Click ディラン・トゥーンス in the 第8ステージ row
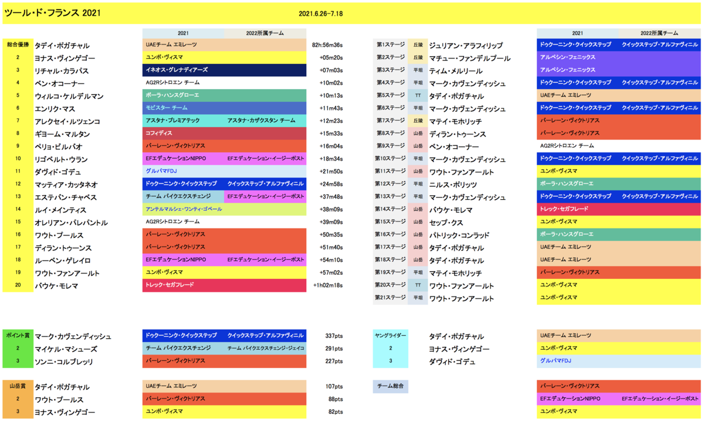Image resolution: width=704 pixels, height=423 pixels. tap(457, 134)
